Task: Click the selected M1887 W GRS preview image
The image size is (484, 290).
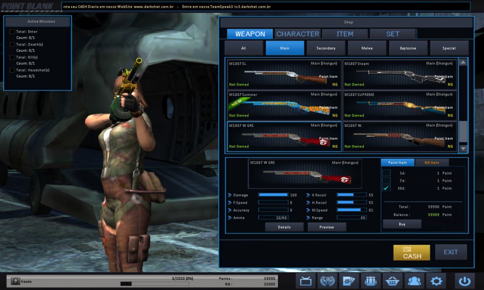Action: (305, 174)
